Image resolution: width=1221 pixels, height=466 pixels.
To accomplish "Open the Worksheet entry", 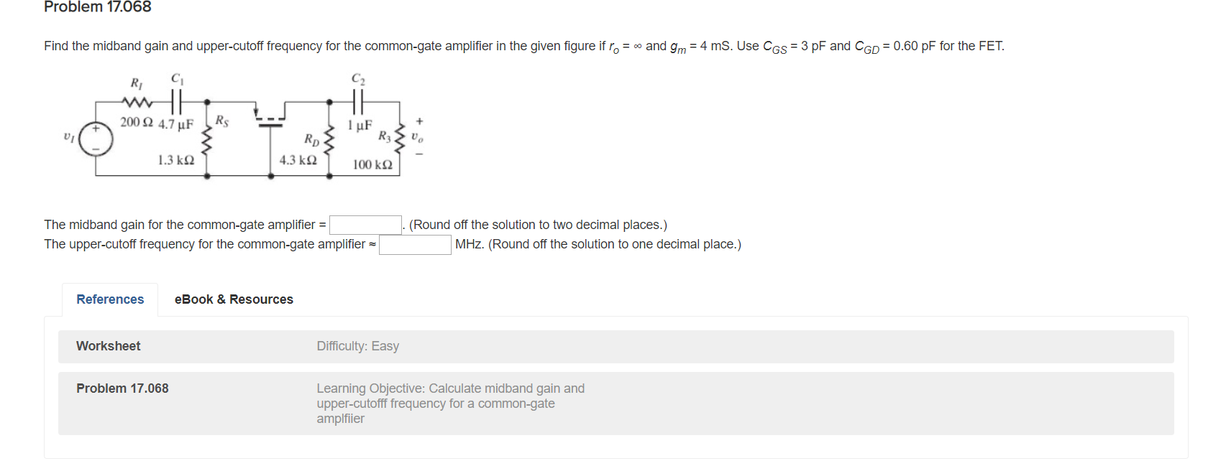I will point(108,346).
